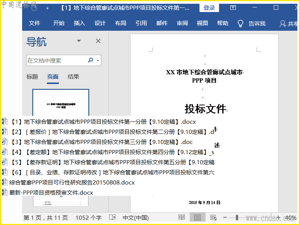The height and width of the screenshot is (225, 300).
Task: Select the 页面 navigation tab
Action: pos(53,77)
